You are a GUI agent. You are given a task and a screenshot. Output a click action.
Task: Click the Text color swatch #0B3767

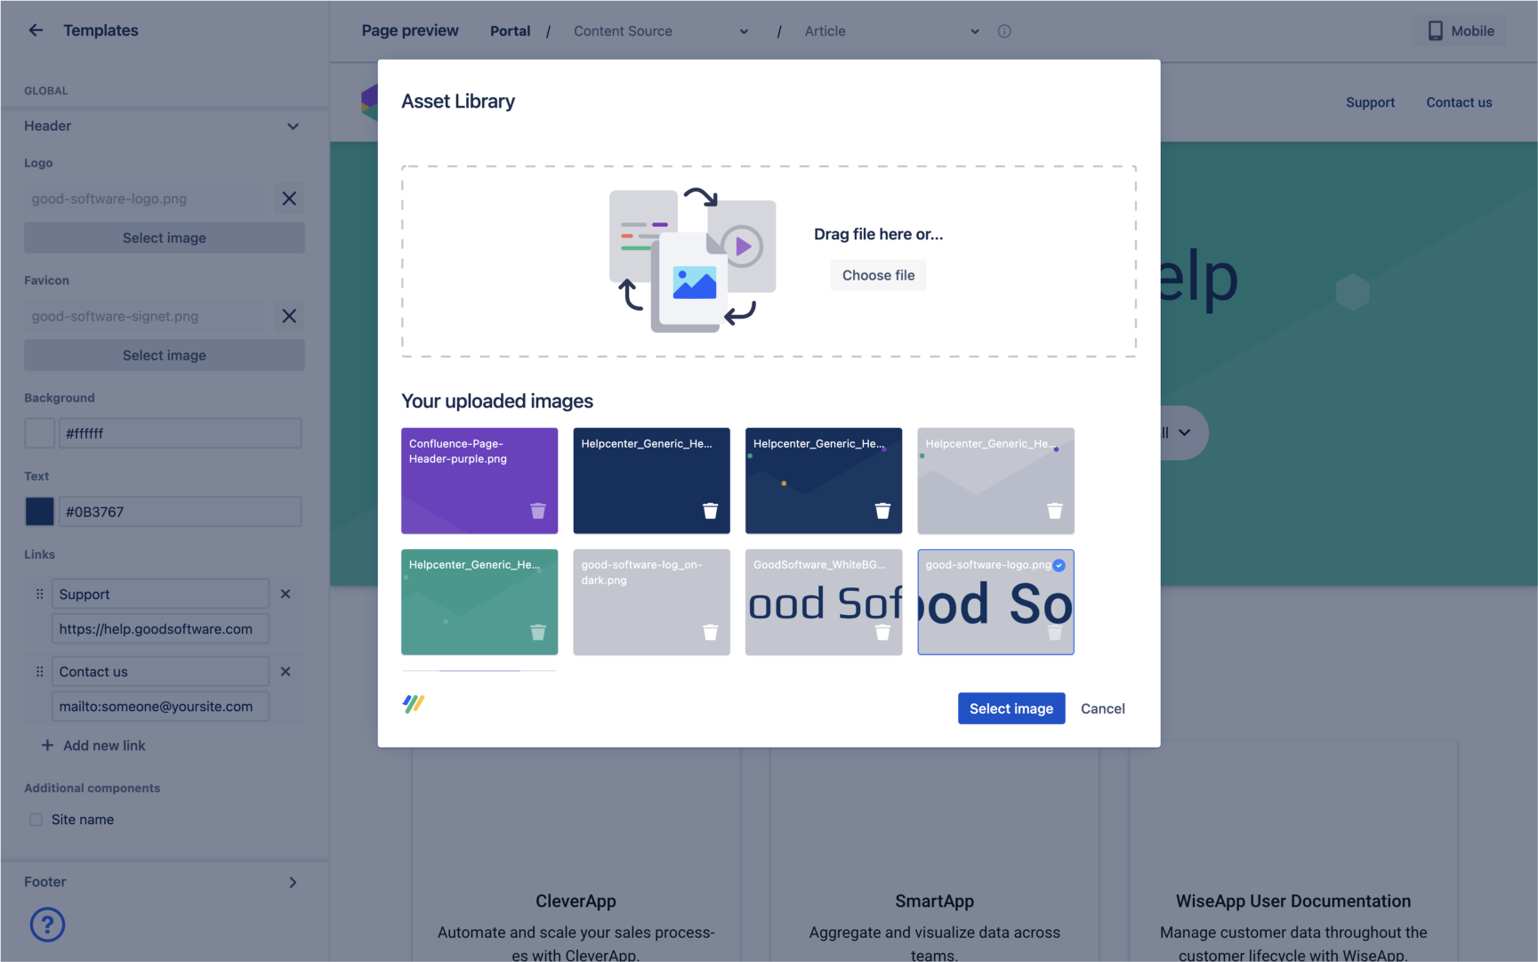click(x=40, y=512)
